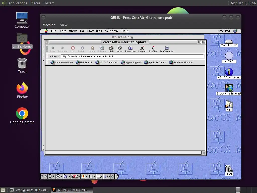Image resolution: width=257 pixels, height=193 pixels.
Task: Select the Macintosh HD desktop icon
Action: click(229, 43)
